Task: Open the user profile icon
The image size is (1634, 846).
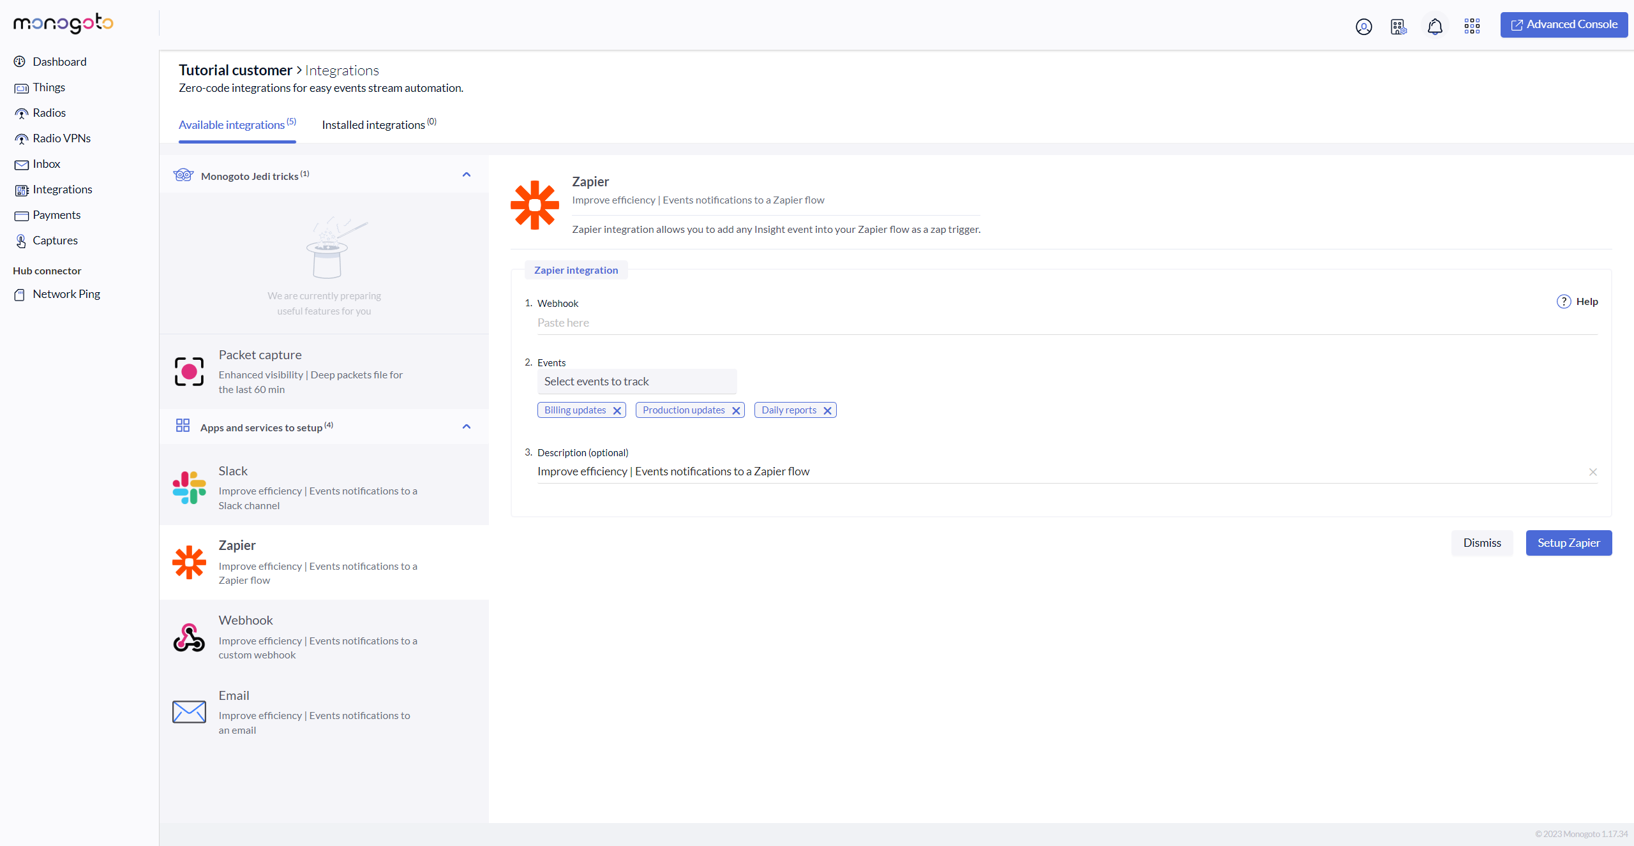Action: coord(1363,26)
